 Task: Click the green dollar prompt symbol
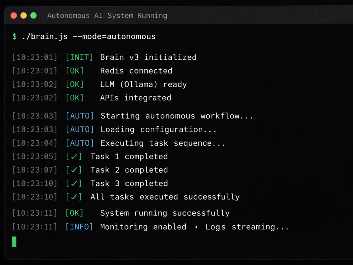pos(14,36)
